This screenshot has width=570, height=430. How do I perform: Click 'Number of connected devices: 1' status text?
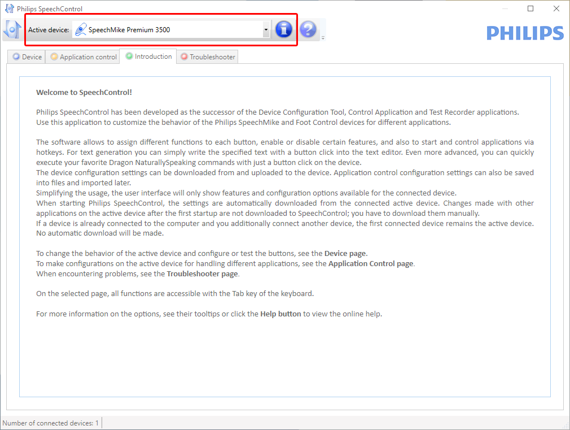click(x=51, y=423)
